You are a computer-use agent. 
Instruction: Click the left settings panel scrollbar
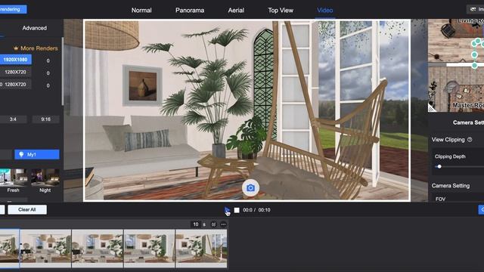click(x=63, y=71)
